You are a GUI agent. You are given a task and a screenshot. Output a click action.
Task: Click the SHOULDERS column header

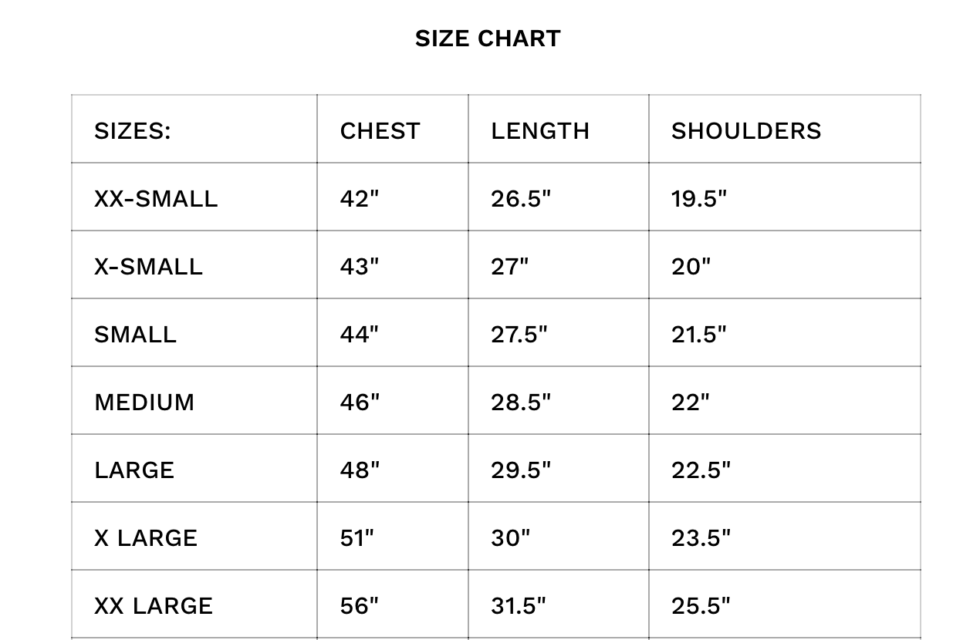click(746, 130)
